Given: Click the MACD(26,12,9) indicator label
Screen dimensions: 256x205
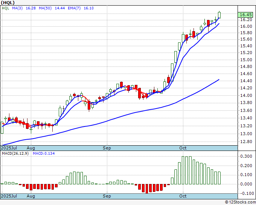Looking at the screenshot, I should [15, 154].
